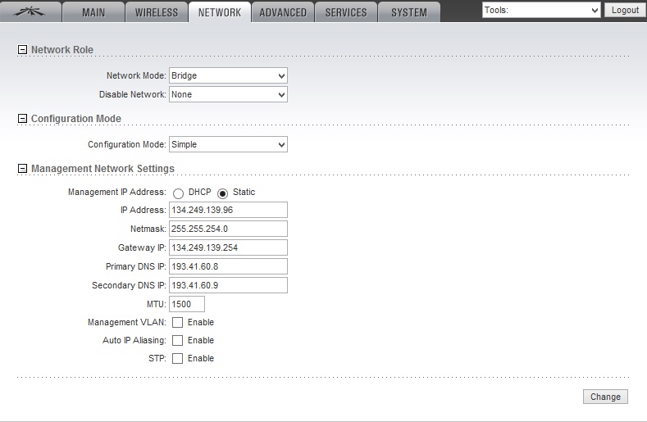Click the Management VLAN label
647x422 pixels.
click(x=126, y=322)
